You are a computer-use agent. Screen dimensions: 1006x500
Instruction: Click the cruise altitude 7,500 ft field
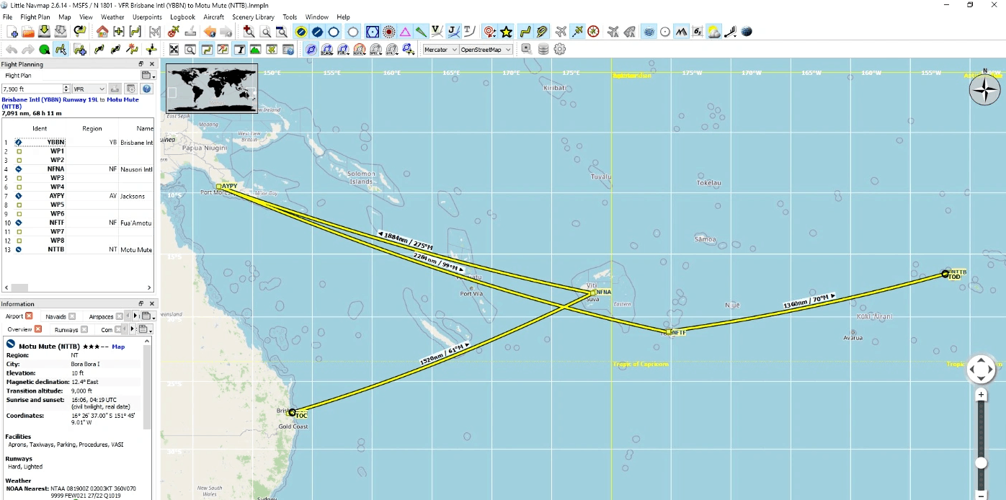point(32,89)
